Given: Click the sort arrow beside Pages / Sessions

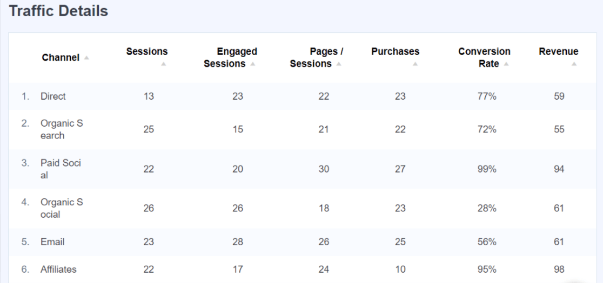Looking at the screenshot, I should (x=339, y=64).
